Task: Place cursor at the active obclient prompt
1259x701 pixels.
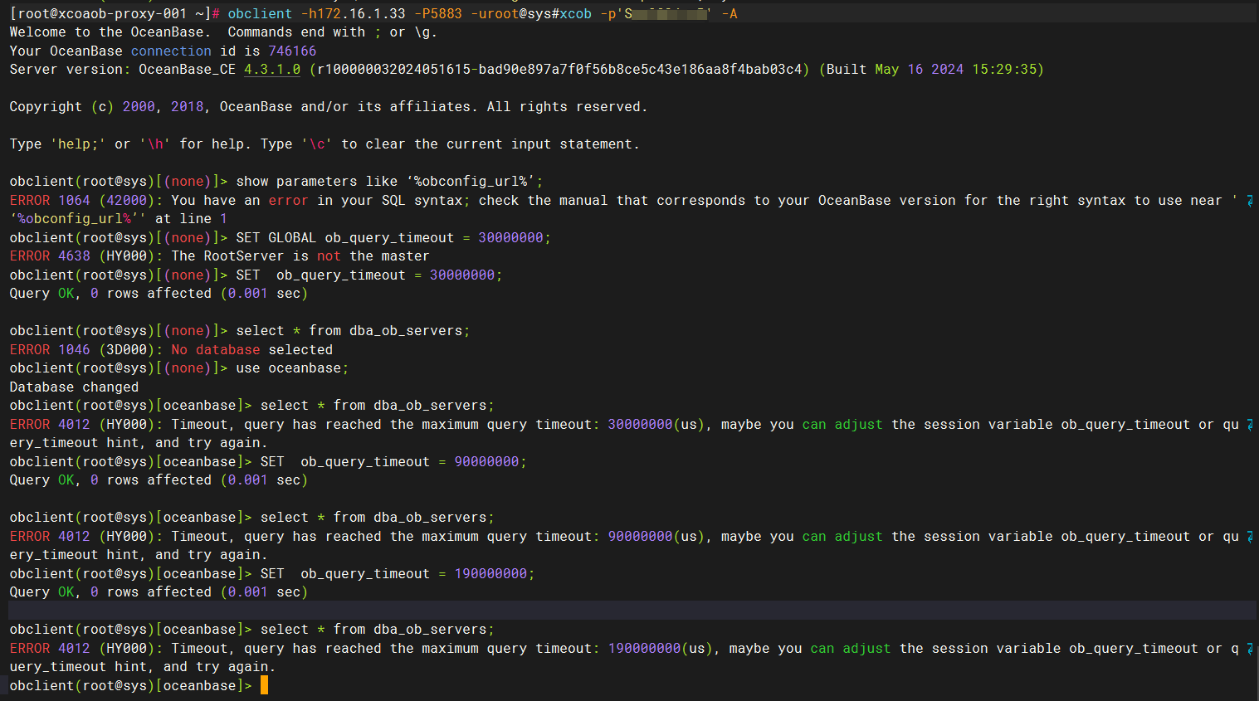Action: click(264, 685)
